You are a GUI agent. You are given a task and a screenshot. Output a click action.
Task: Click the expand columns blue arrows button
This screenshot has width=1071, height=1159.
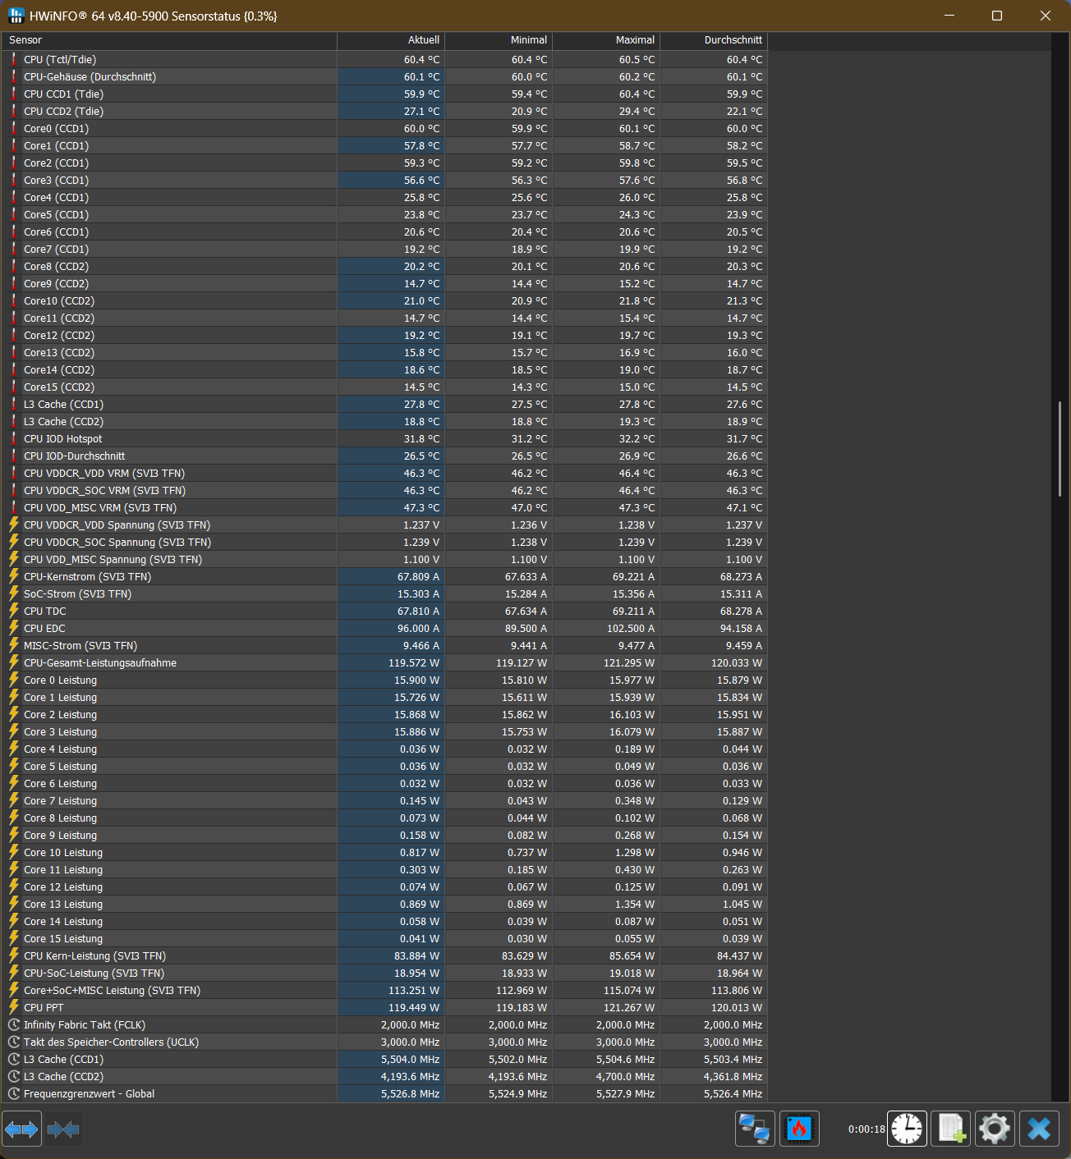tap(21, 1129)
